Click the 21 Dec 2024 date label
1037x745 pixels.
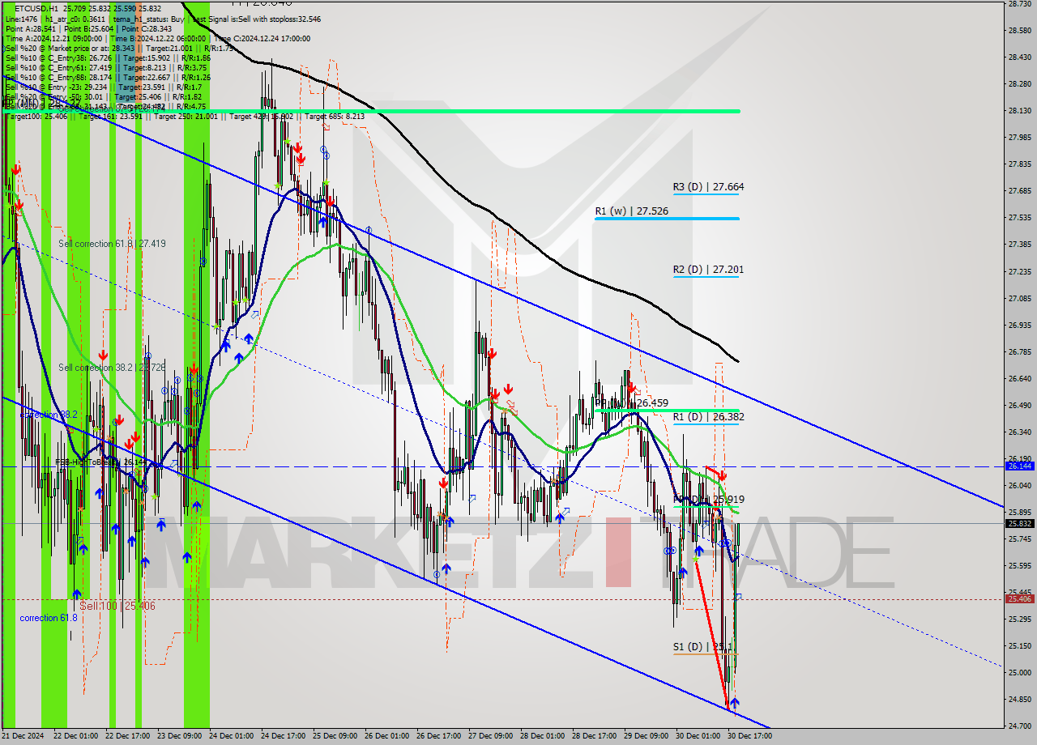pos(23,736)
